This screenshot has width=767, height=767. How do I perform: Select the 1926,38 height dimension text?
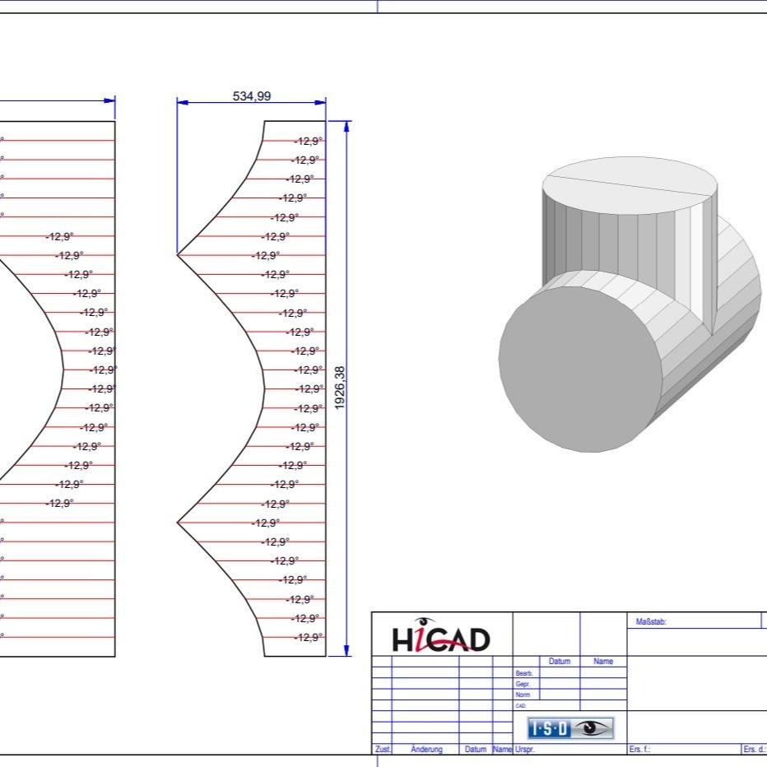click(x=339, y=388)
